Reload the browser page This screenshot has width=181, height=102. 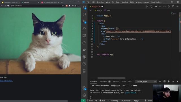click(x=8, y=6)
